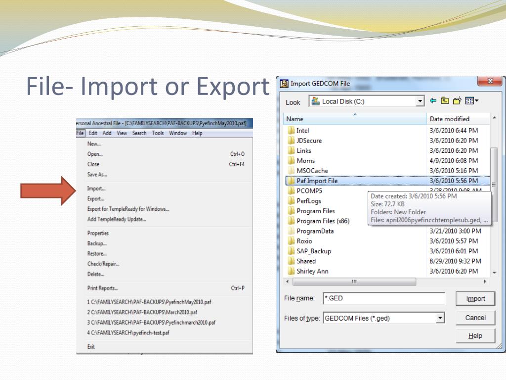Open the Edit menu in PAF
This screenshot has height=380, width=506.
pyautogui.click(x=93, y=133)
